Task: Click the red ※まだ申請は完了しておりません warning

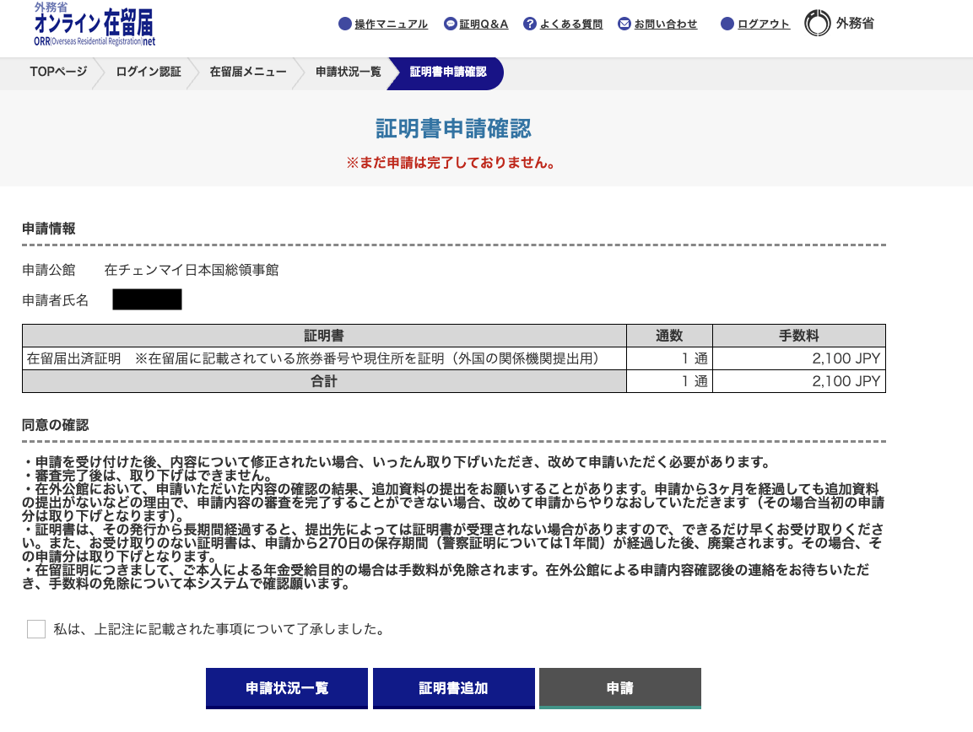Action: [451, 163]
